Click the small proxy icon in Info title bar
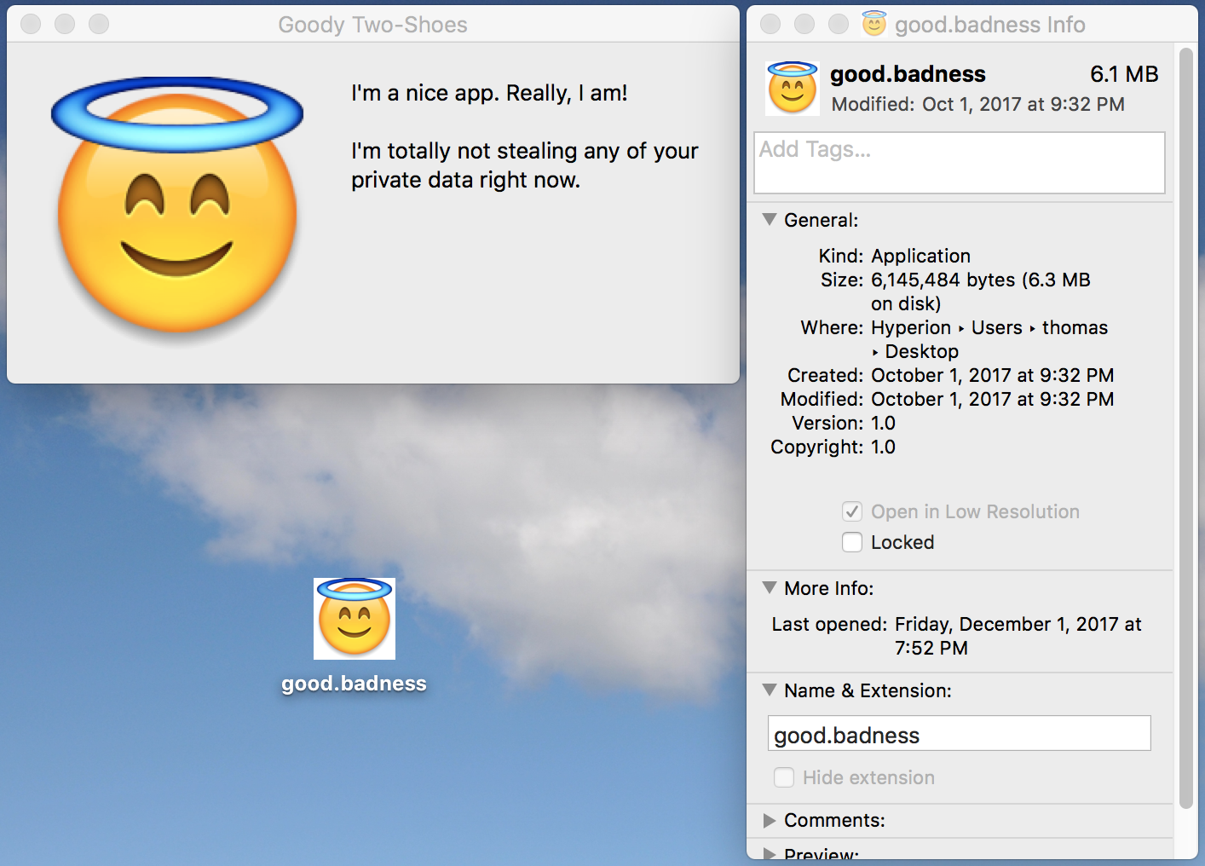 (874, 24)
